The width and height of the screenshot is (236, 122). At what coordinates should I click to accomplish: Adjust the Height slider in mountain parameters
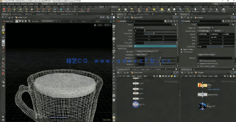161,30
